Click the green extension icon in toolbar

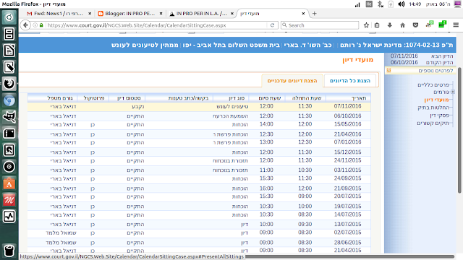[x=442, y=25]
